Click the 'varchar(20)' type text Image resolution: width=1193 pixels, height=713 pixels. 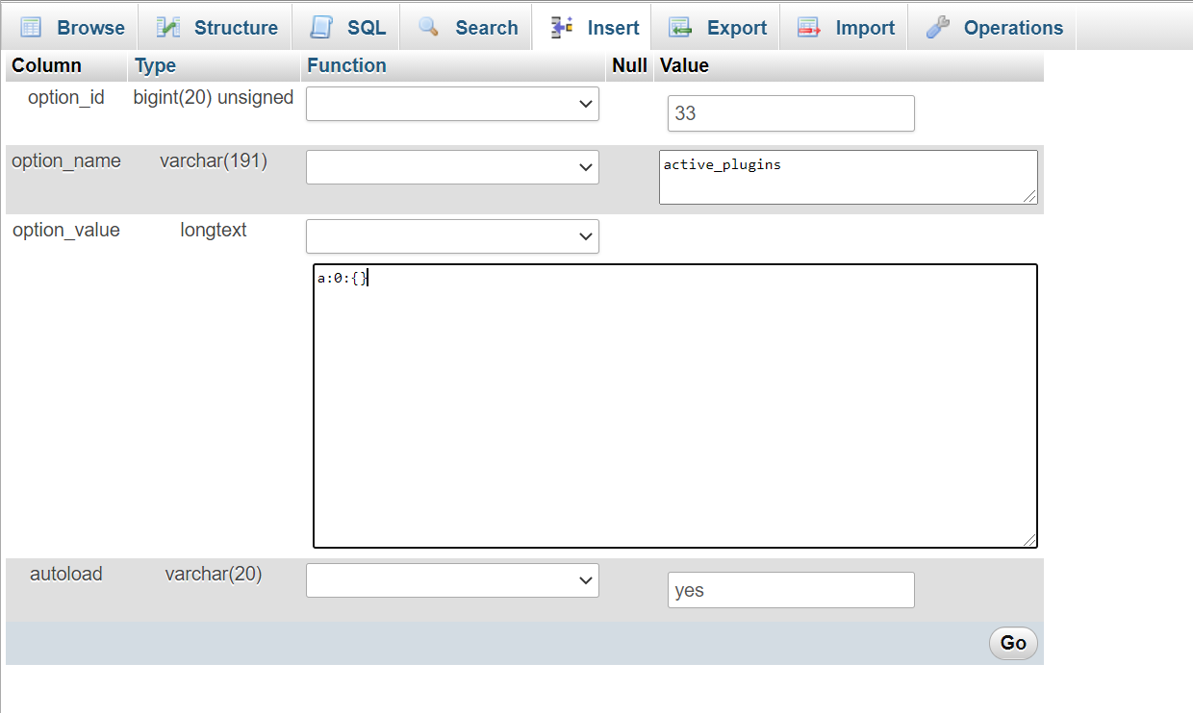coord(214,574)
